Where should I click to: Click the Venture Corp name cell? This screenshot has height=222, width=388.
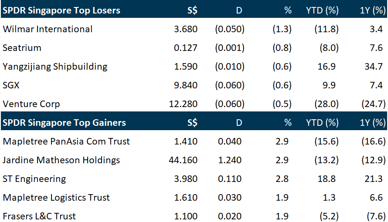tap(31, 104)
